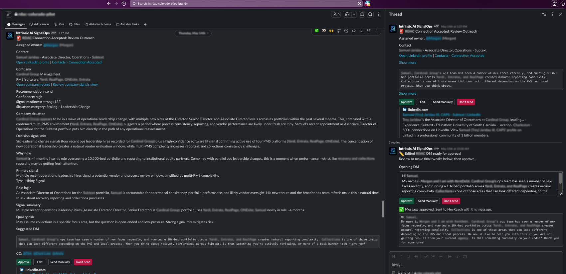Search within this channel using magnifier icon
Image resolution: width=566 pixels, height=274 pixels.
click(x=370, y=14)
